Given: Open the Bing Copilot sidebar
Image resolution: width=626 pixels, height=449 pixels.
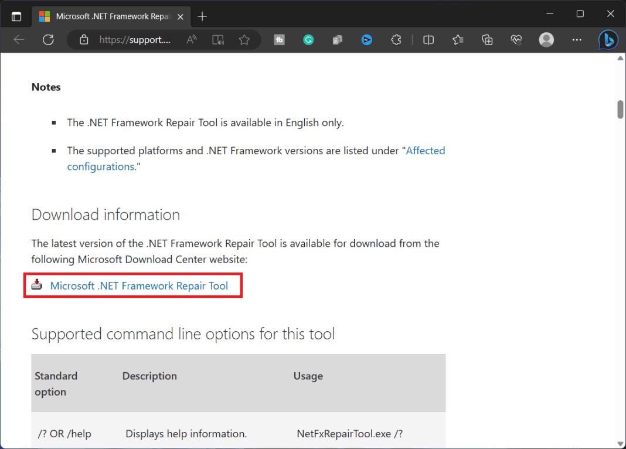Looking at the screenshot, I should click(608, 40).
